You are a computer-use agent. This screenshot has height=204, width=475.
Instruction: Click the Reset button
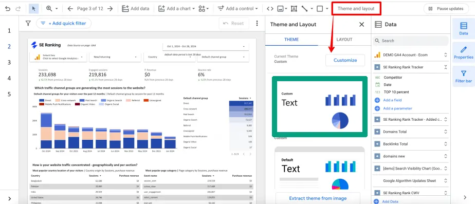click(233, 23)
